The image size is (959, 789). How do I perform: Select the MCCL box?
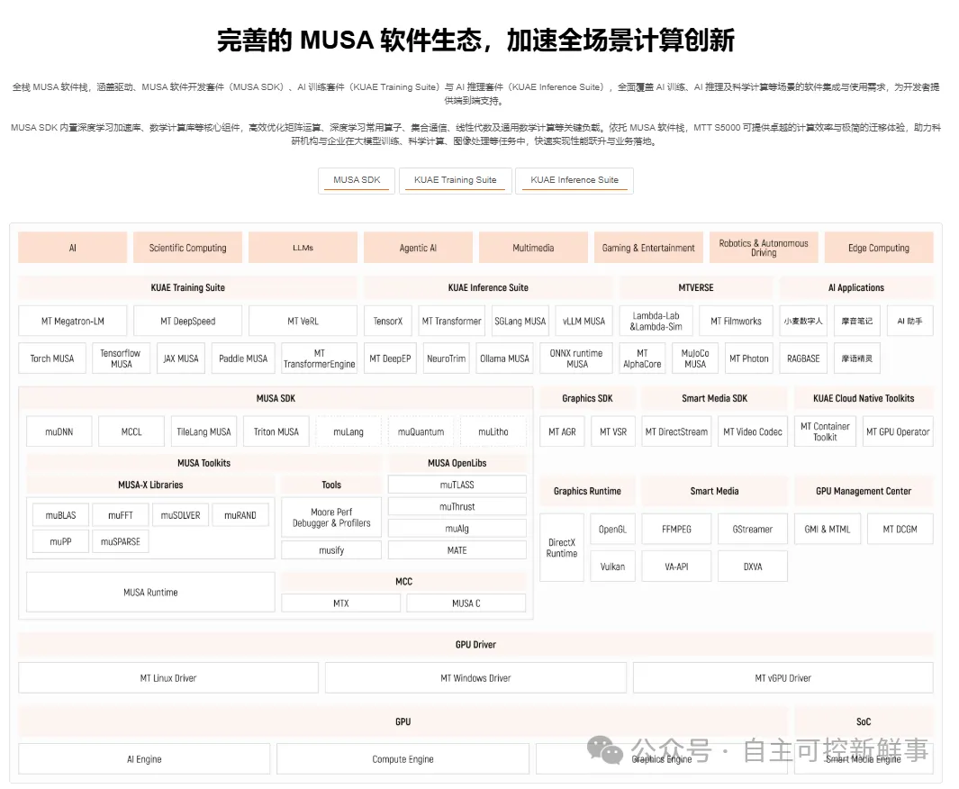(131, 431)
